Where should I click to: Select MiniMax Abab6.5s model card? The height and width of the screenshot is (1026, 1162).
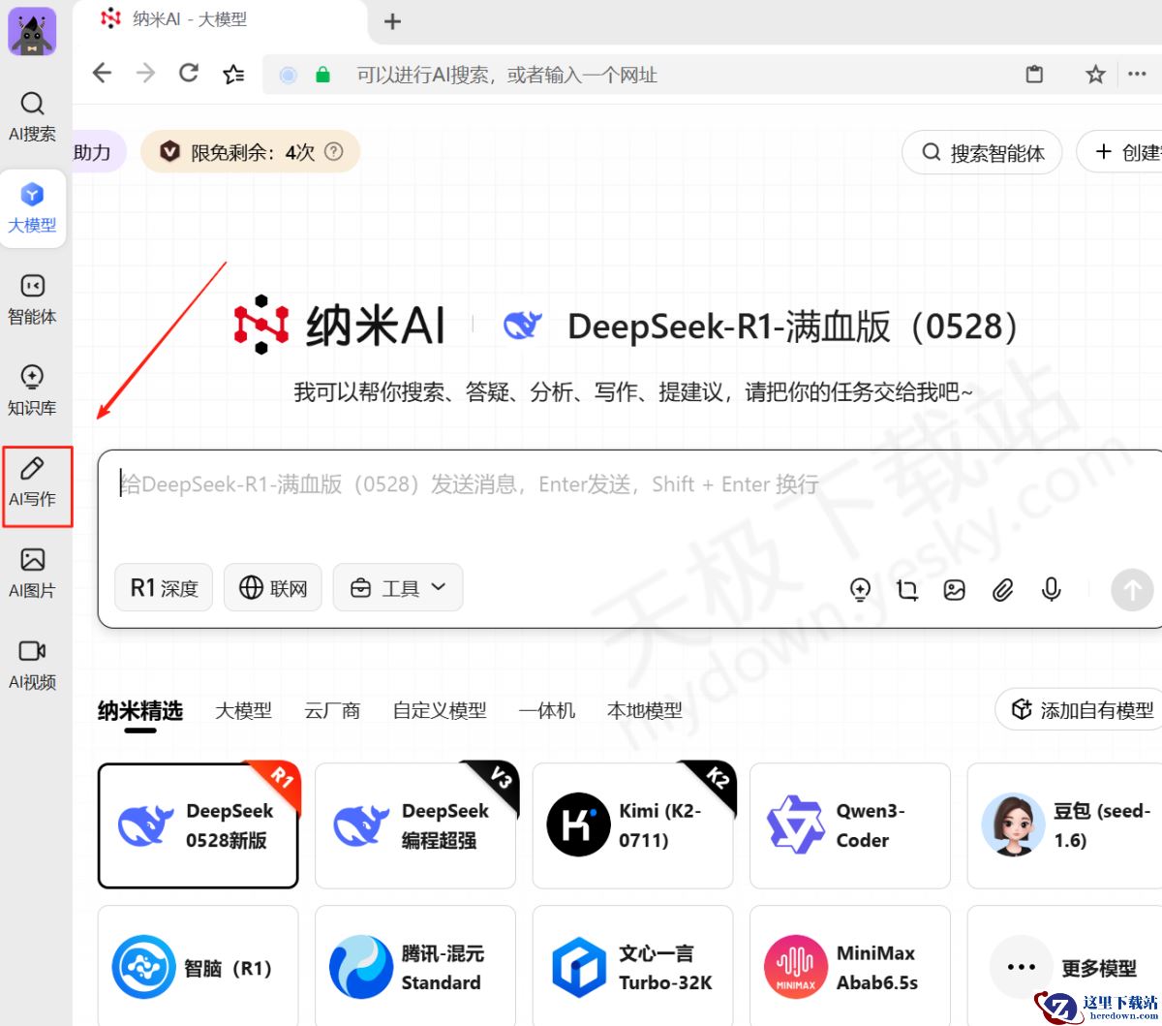coord(850,966)
